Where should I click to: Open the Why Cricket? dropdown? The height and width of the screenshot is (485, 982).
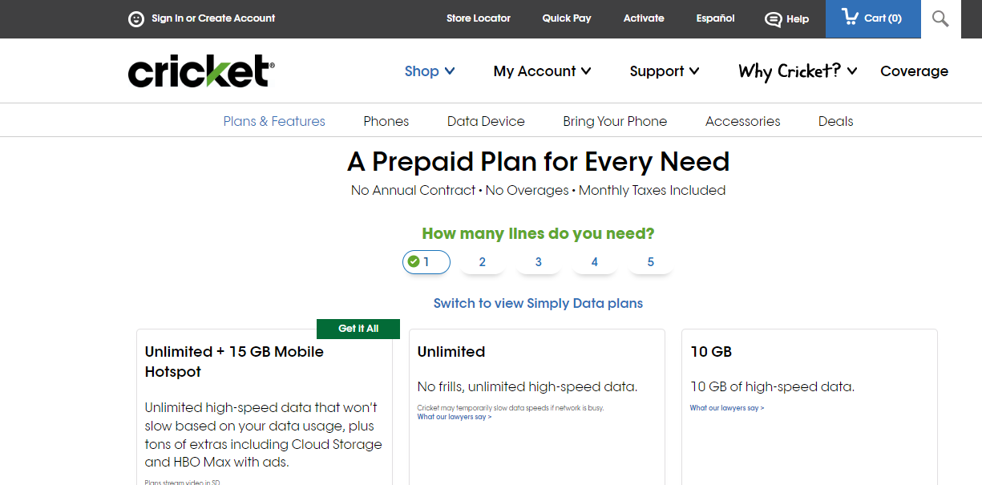click(798, 71)
